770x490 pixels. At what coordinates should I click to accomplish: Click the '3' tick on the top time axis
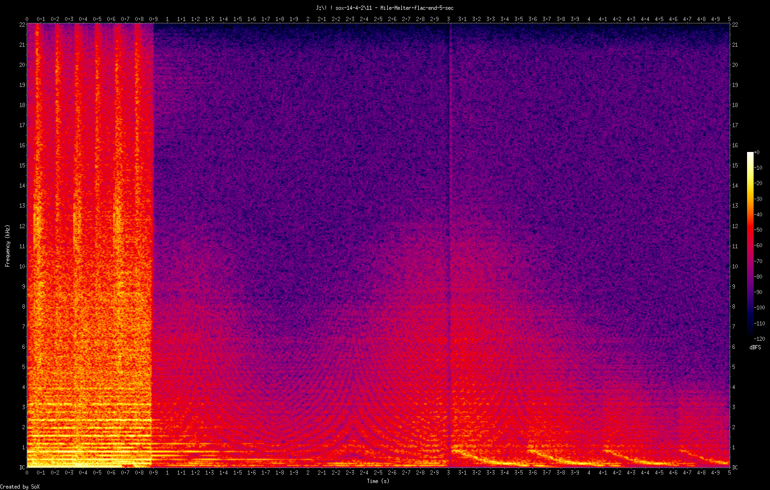click(448, 19)
